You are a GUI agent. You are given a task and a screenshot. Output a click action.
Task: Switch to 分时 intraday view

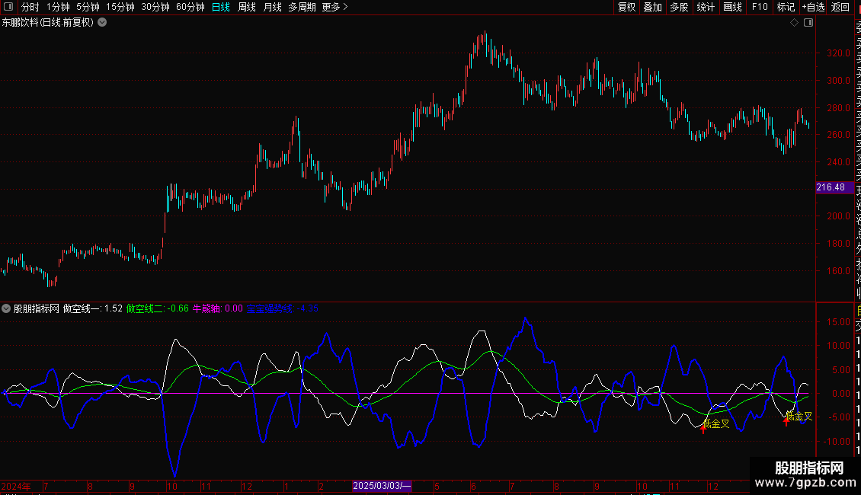tap(30, 7)
